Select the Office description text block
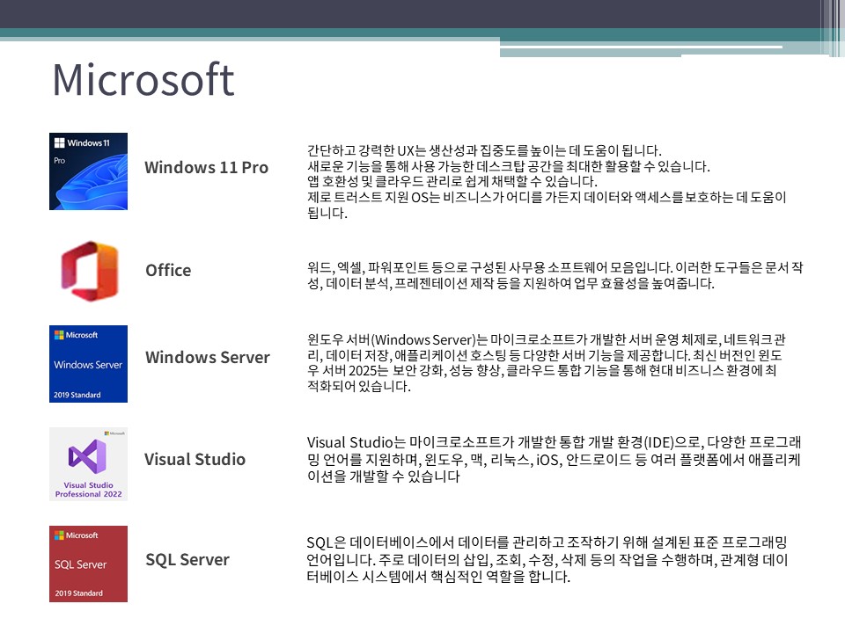 click(555, 276)
